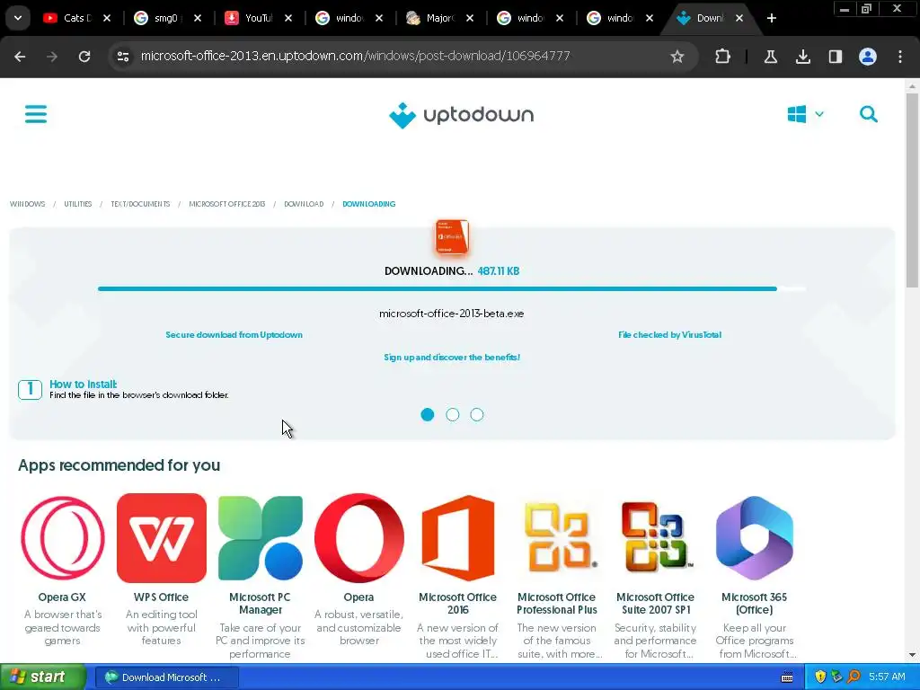
Task: Open the Opera GX app icon
Action: point(63,538)
